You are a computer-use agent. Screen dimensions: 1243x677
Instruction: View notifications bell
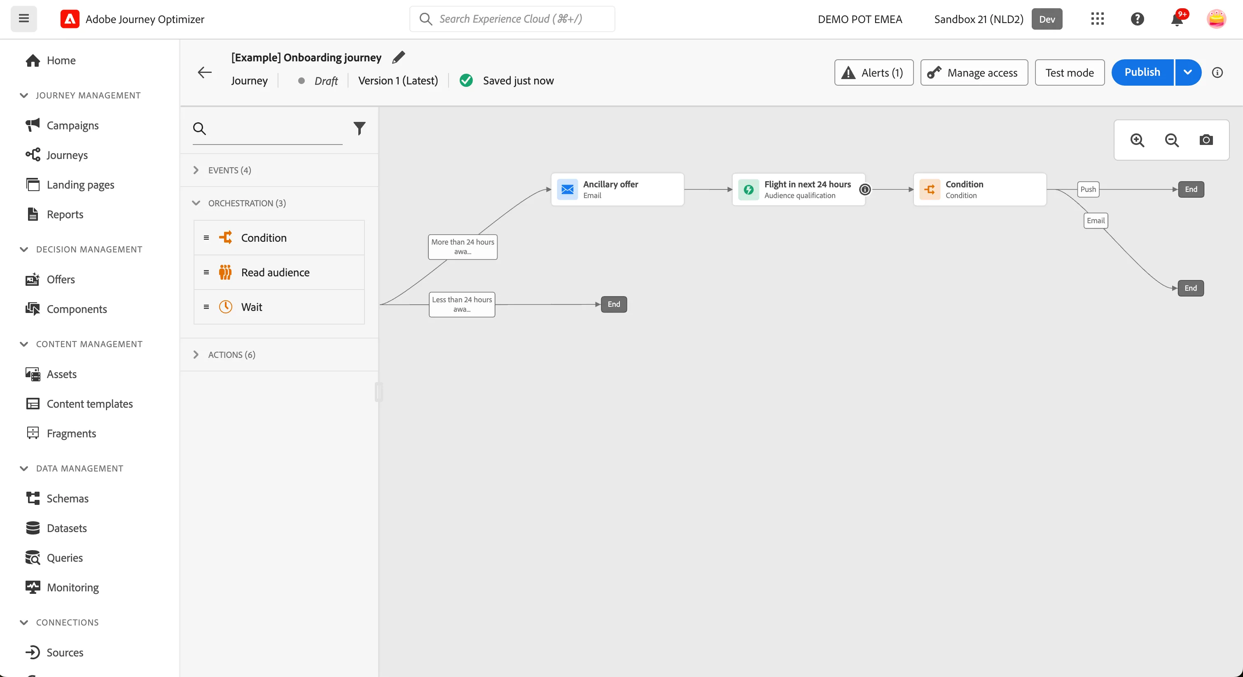1178,19
